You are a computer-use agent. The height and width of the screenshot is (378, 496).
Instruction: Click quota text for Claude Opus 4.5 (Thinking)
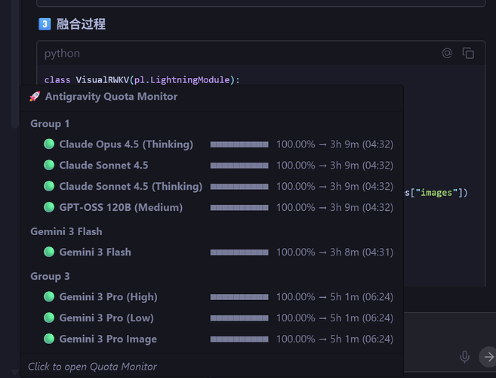[335, 144]
